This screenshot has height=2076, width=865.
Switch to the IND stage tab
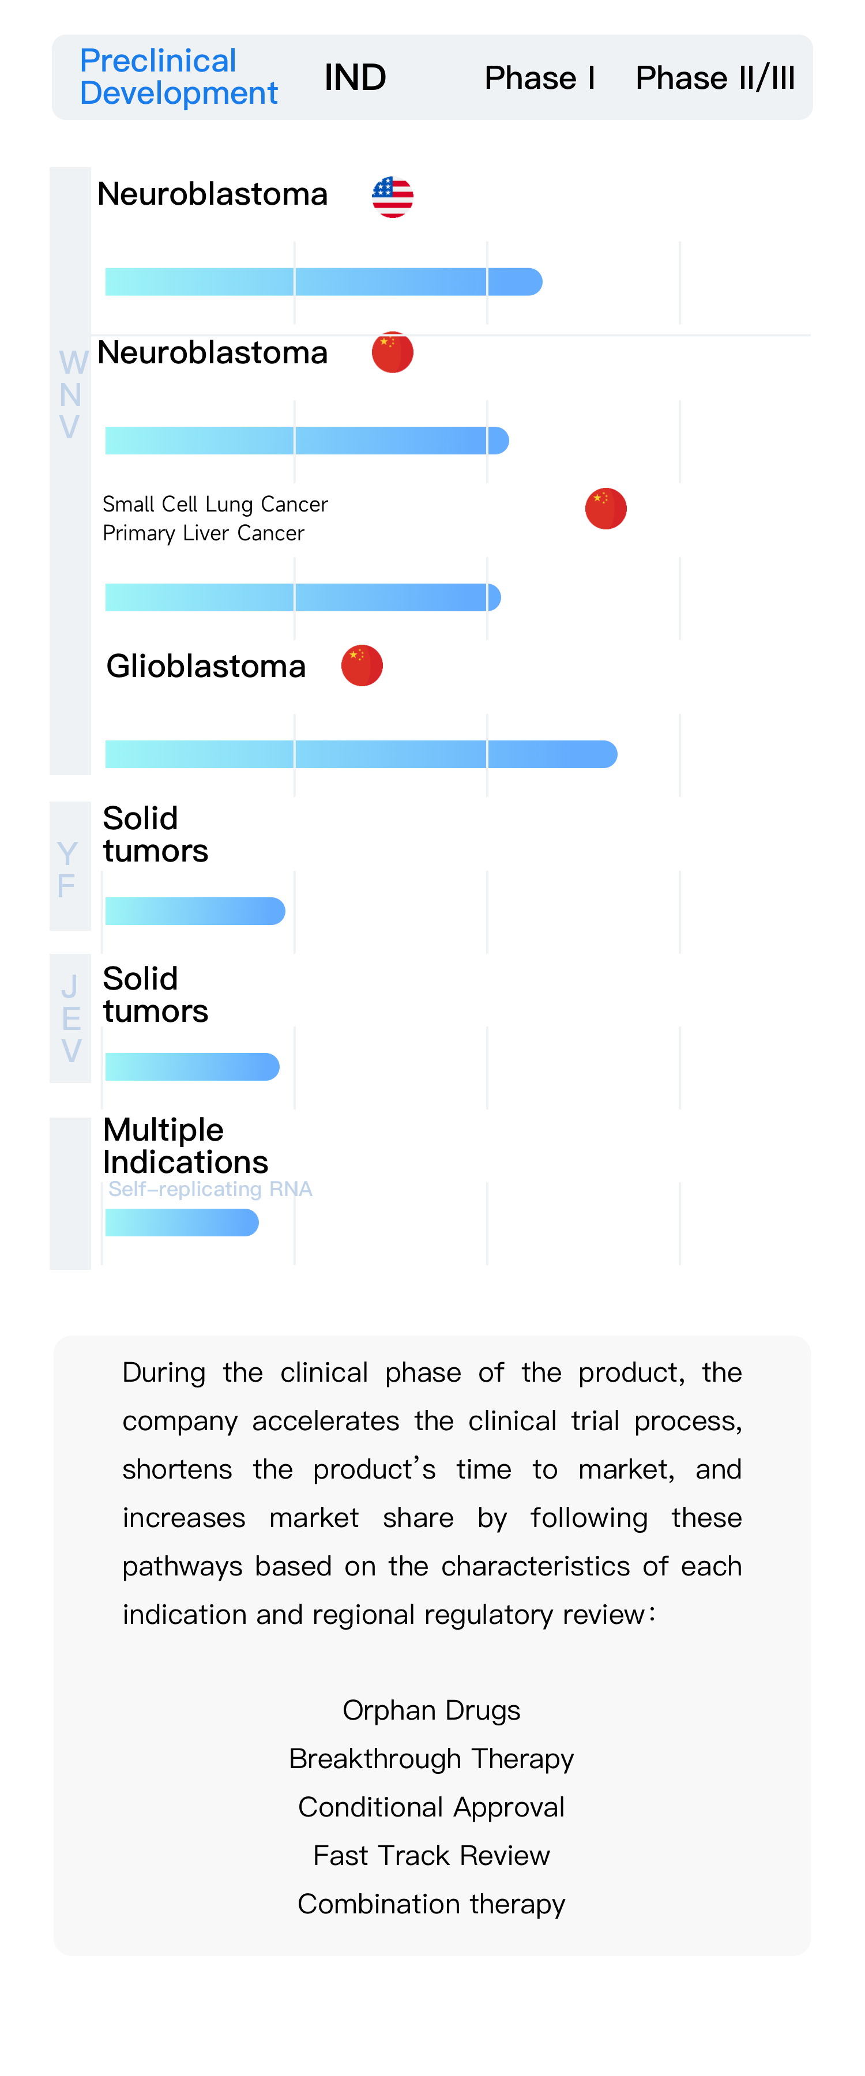[x=355, y=78]
